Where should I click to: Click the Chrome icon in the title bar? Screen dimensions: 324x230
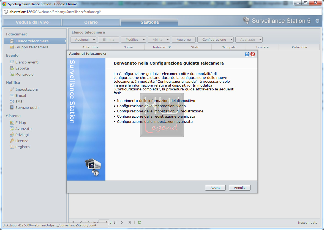pyautogui.click(x=4, y=4)
